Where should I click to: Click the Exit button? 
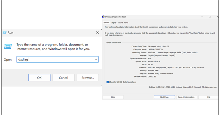click(209, 97)
